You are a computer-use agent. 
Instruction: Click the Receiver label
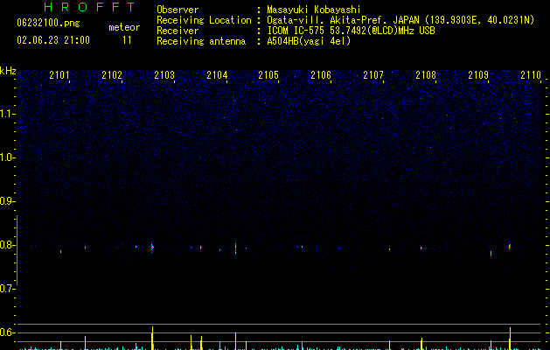178,31
